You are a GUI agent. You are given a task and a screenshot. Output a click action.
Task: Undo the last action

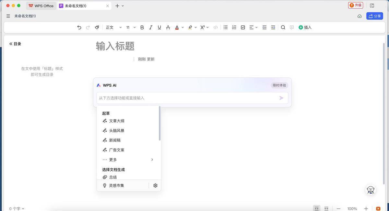pos(79,28)
